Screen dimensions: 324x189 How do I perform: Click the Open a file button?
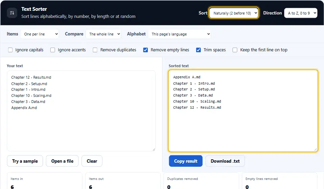pos(62,161)
